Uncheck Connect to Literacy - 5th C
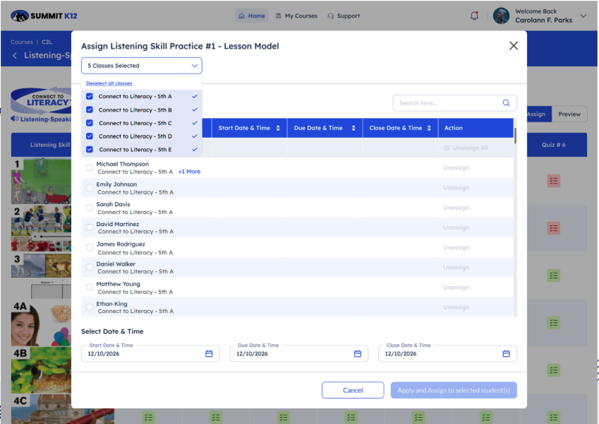Viewport: 599px width, 424px height. 90,123
